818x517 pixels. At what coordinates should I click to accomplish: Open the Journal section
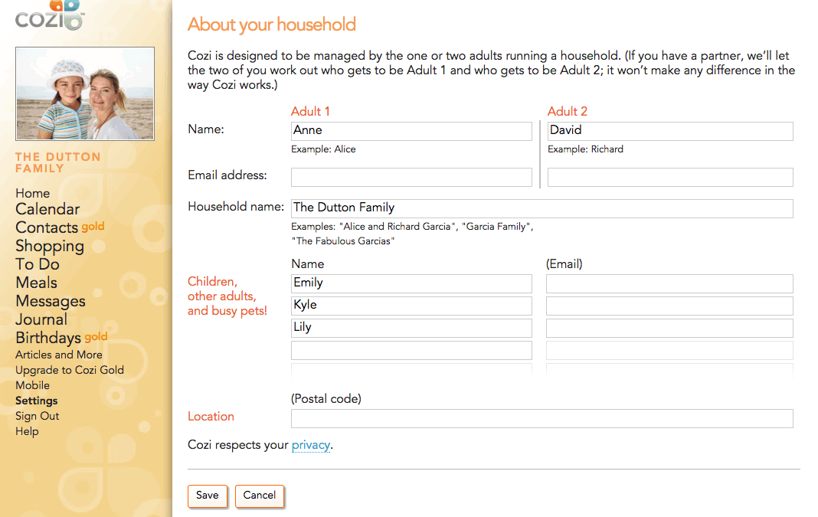pyautogui.click(x=41, y=319)
